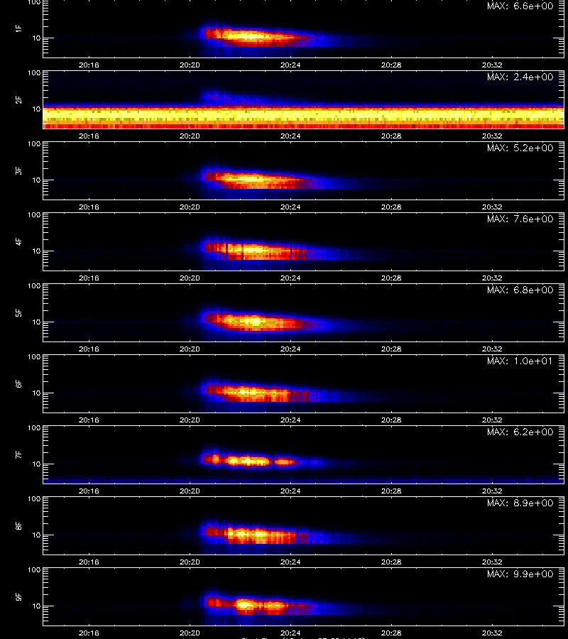This screenshot has width=568, height=639.
Task: Click the bright yellow core in the 9F spectrogram
Action: 245,605
